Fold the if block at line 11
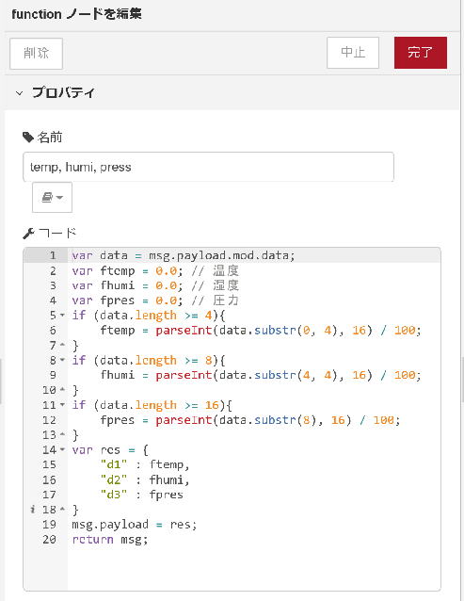This screenshot has height=601, width=464. click(x=63, y=405)
